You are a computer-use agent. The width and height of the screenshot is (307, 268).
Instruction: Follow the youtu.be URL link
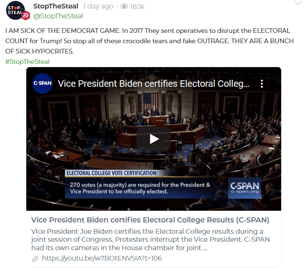click(x=102, y=258)
